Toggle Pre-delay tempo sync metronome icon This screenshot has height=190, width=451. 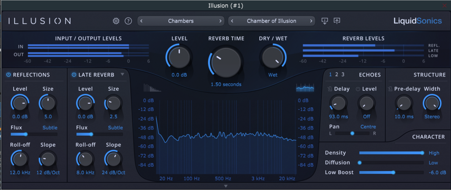pyautogui.click(x=390, y=89)
